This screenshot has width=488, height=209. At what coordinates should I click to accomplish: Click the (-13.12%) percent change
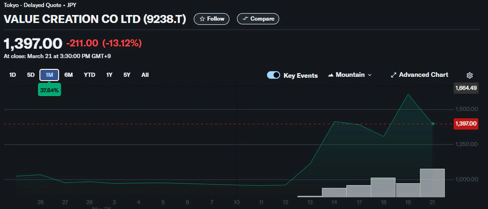click(x=122, y=43)
